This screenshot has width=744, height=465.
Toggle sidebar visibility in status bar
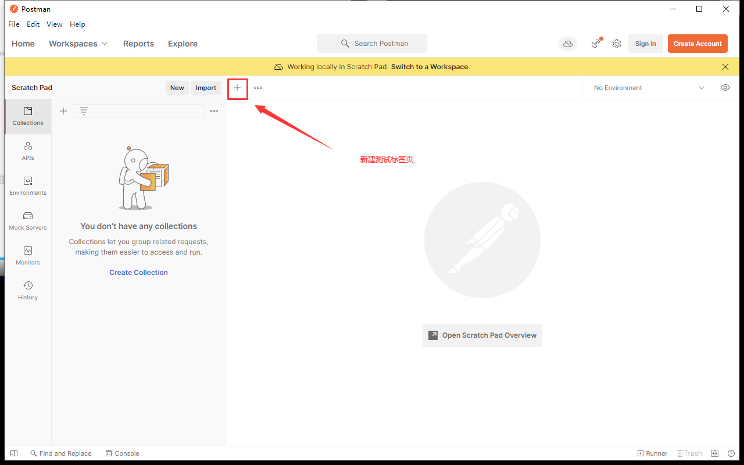coord(14,453)
